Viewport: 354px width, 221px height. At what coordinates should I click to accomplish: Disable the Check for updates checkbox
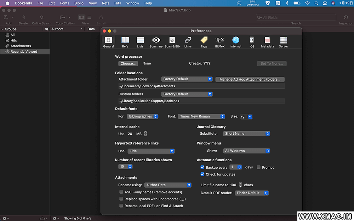coord(202,174)
